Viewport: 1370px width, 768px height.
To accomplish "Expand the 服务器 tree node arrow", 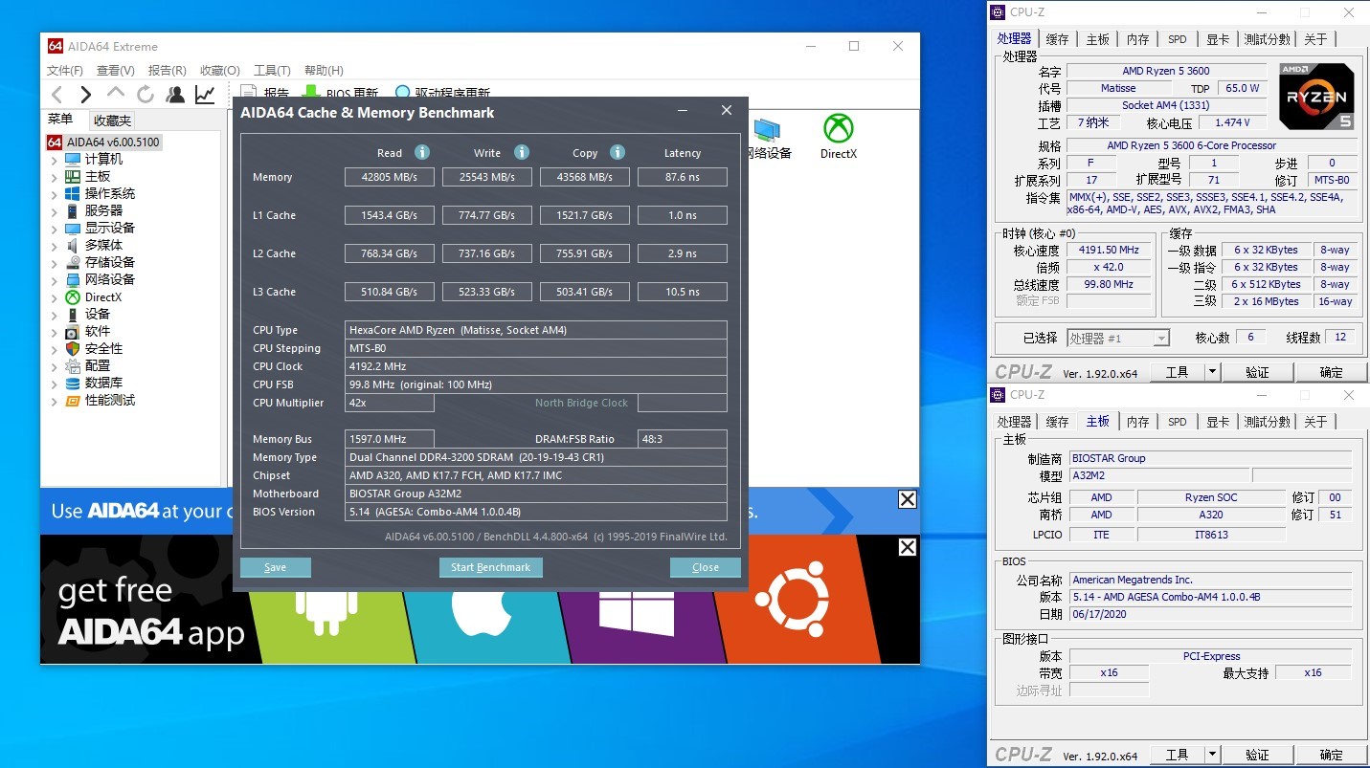I will pyautogui.click(x=55, y=211).
